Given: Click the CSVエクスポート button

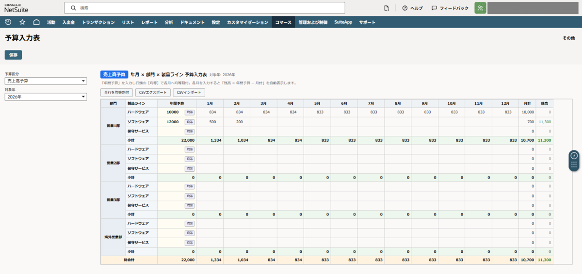Looking at the screenshot, I should point(153,92).
